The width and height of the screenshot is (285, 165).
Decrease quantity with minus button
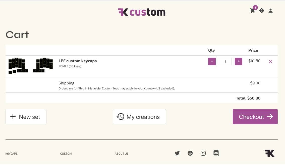click(x=212, y=61)
